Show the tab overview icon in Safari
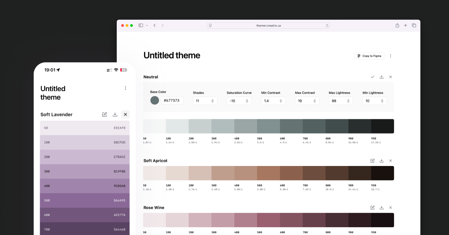Screen dimensions: 449x235 tap(414, 25)
